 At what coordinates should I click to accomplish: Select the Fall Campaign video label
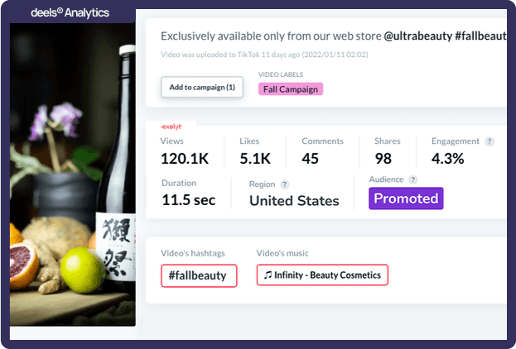click(x=290, y=89)
